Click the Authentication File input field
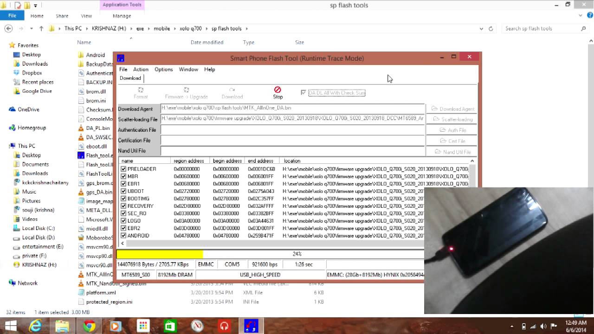594x334 pixels. (292, 130)
